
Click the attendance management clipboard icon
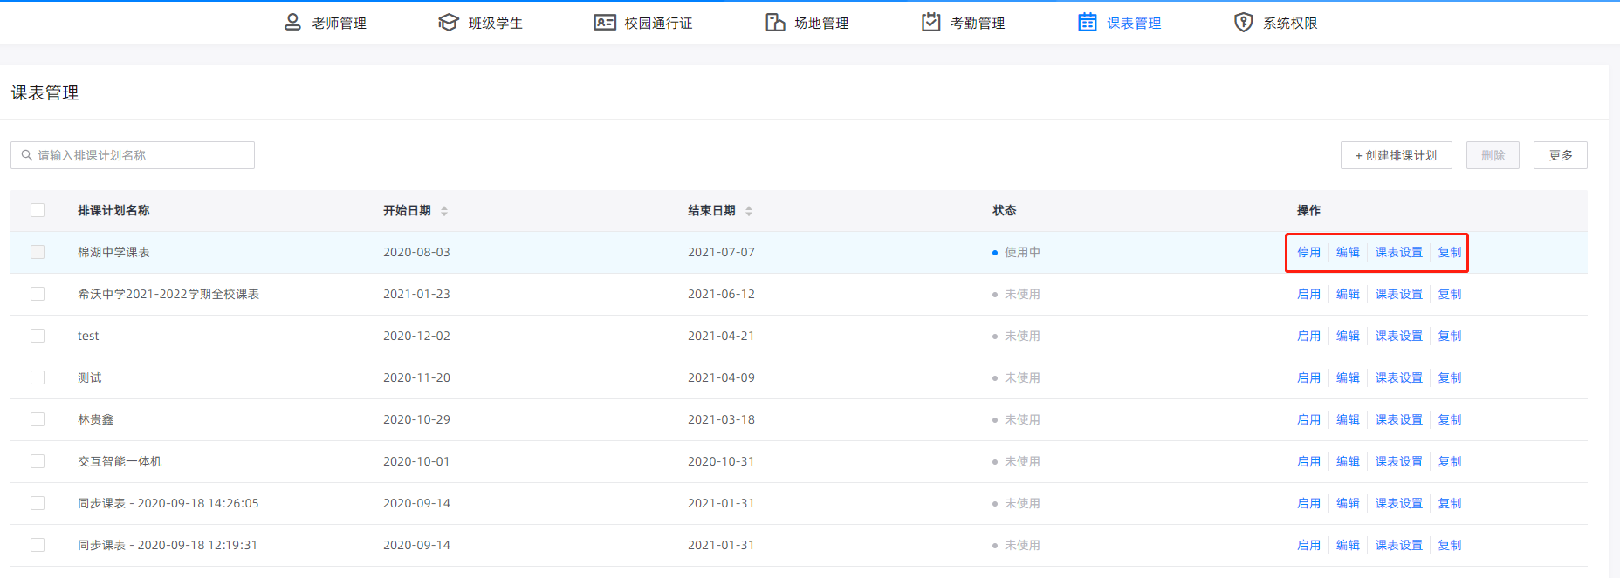(931, 22)
